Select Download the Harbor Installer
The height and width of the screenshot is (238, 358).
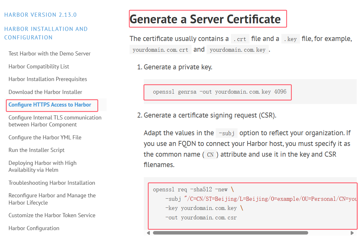click(45, 92)
